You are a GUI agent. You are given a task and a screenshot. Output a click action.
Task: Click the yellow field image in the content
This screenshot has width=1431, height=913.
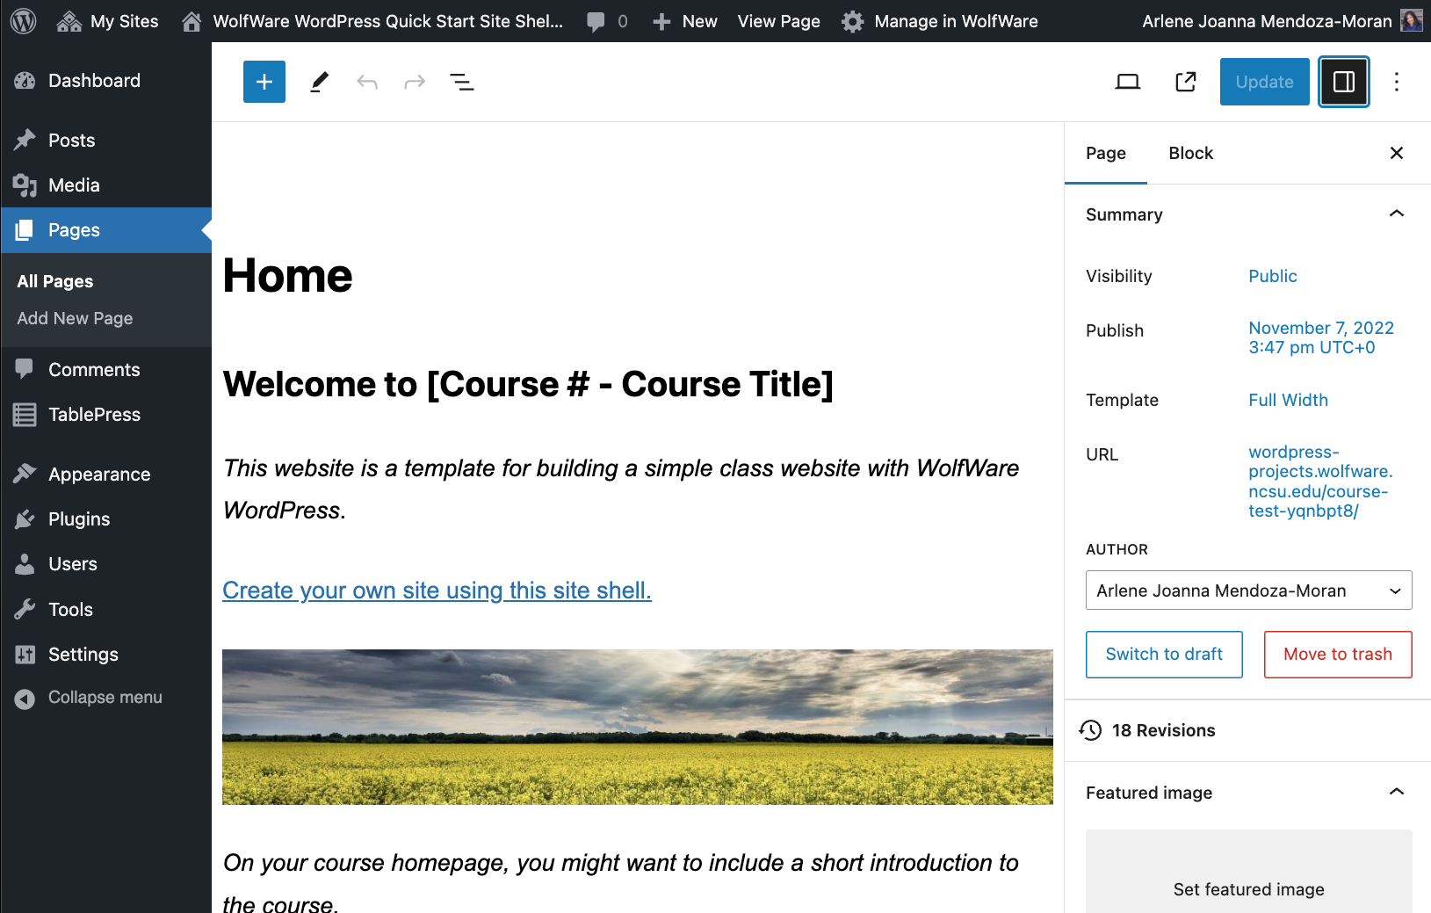coord(638,727)
